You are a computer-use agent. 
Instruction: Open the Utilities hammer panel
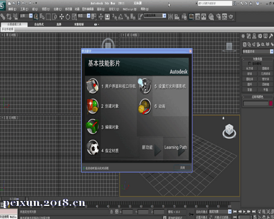[x=271, y=36]
